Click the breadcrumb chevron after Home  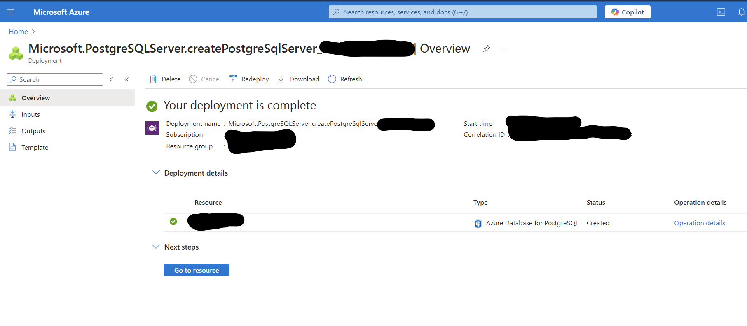pos(33,32)
